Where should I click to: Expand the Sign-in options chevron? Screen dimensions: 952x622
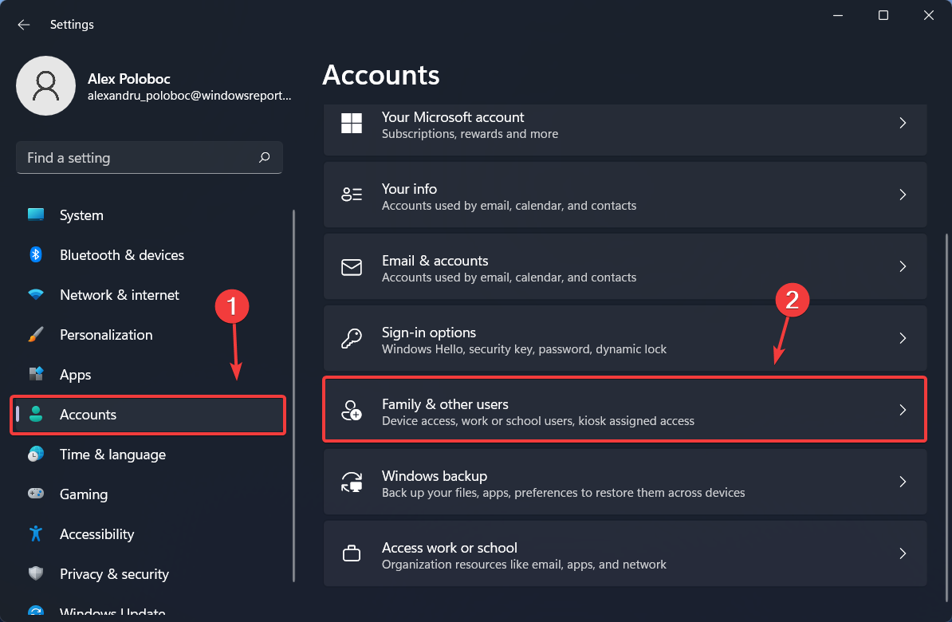pos(903,338)
